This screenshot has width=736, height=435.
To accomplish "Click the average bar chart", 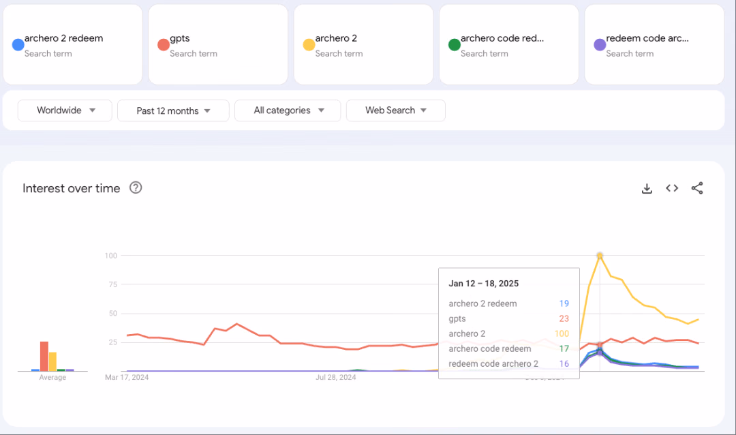I will (52, 356).
